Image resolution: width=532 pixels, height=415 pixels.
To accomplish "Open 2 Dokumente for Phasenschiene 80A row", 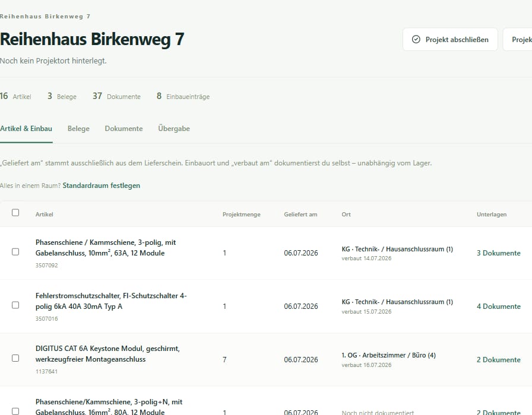I will [x=498, y=412].
